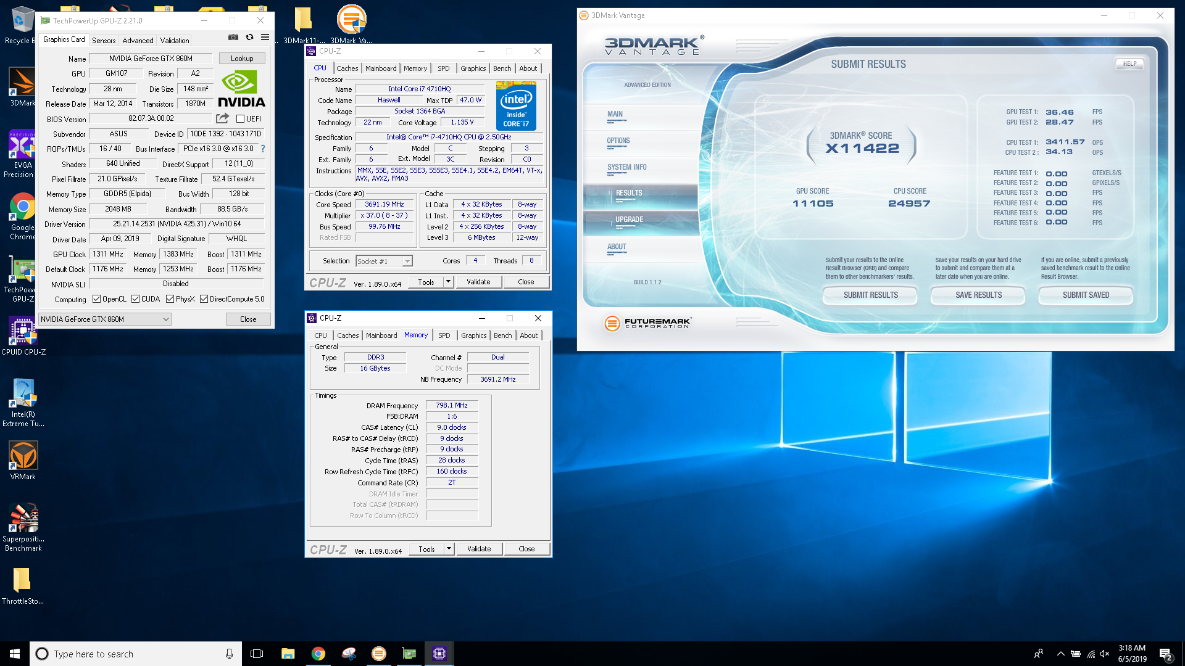Screen dimensions: 1185x666
Task: Open Graphics tab in lower CPU-Z window
Action: pos(474,335)
